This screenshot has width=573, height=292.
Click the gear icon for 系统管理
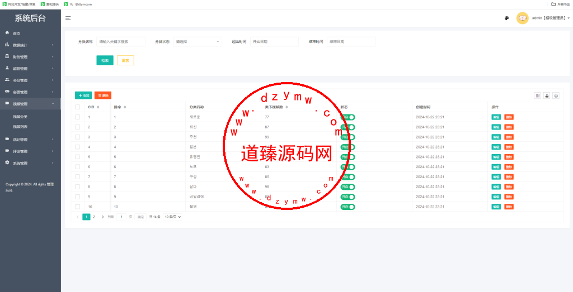(x=7, y=162)
